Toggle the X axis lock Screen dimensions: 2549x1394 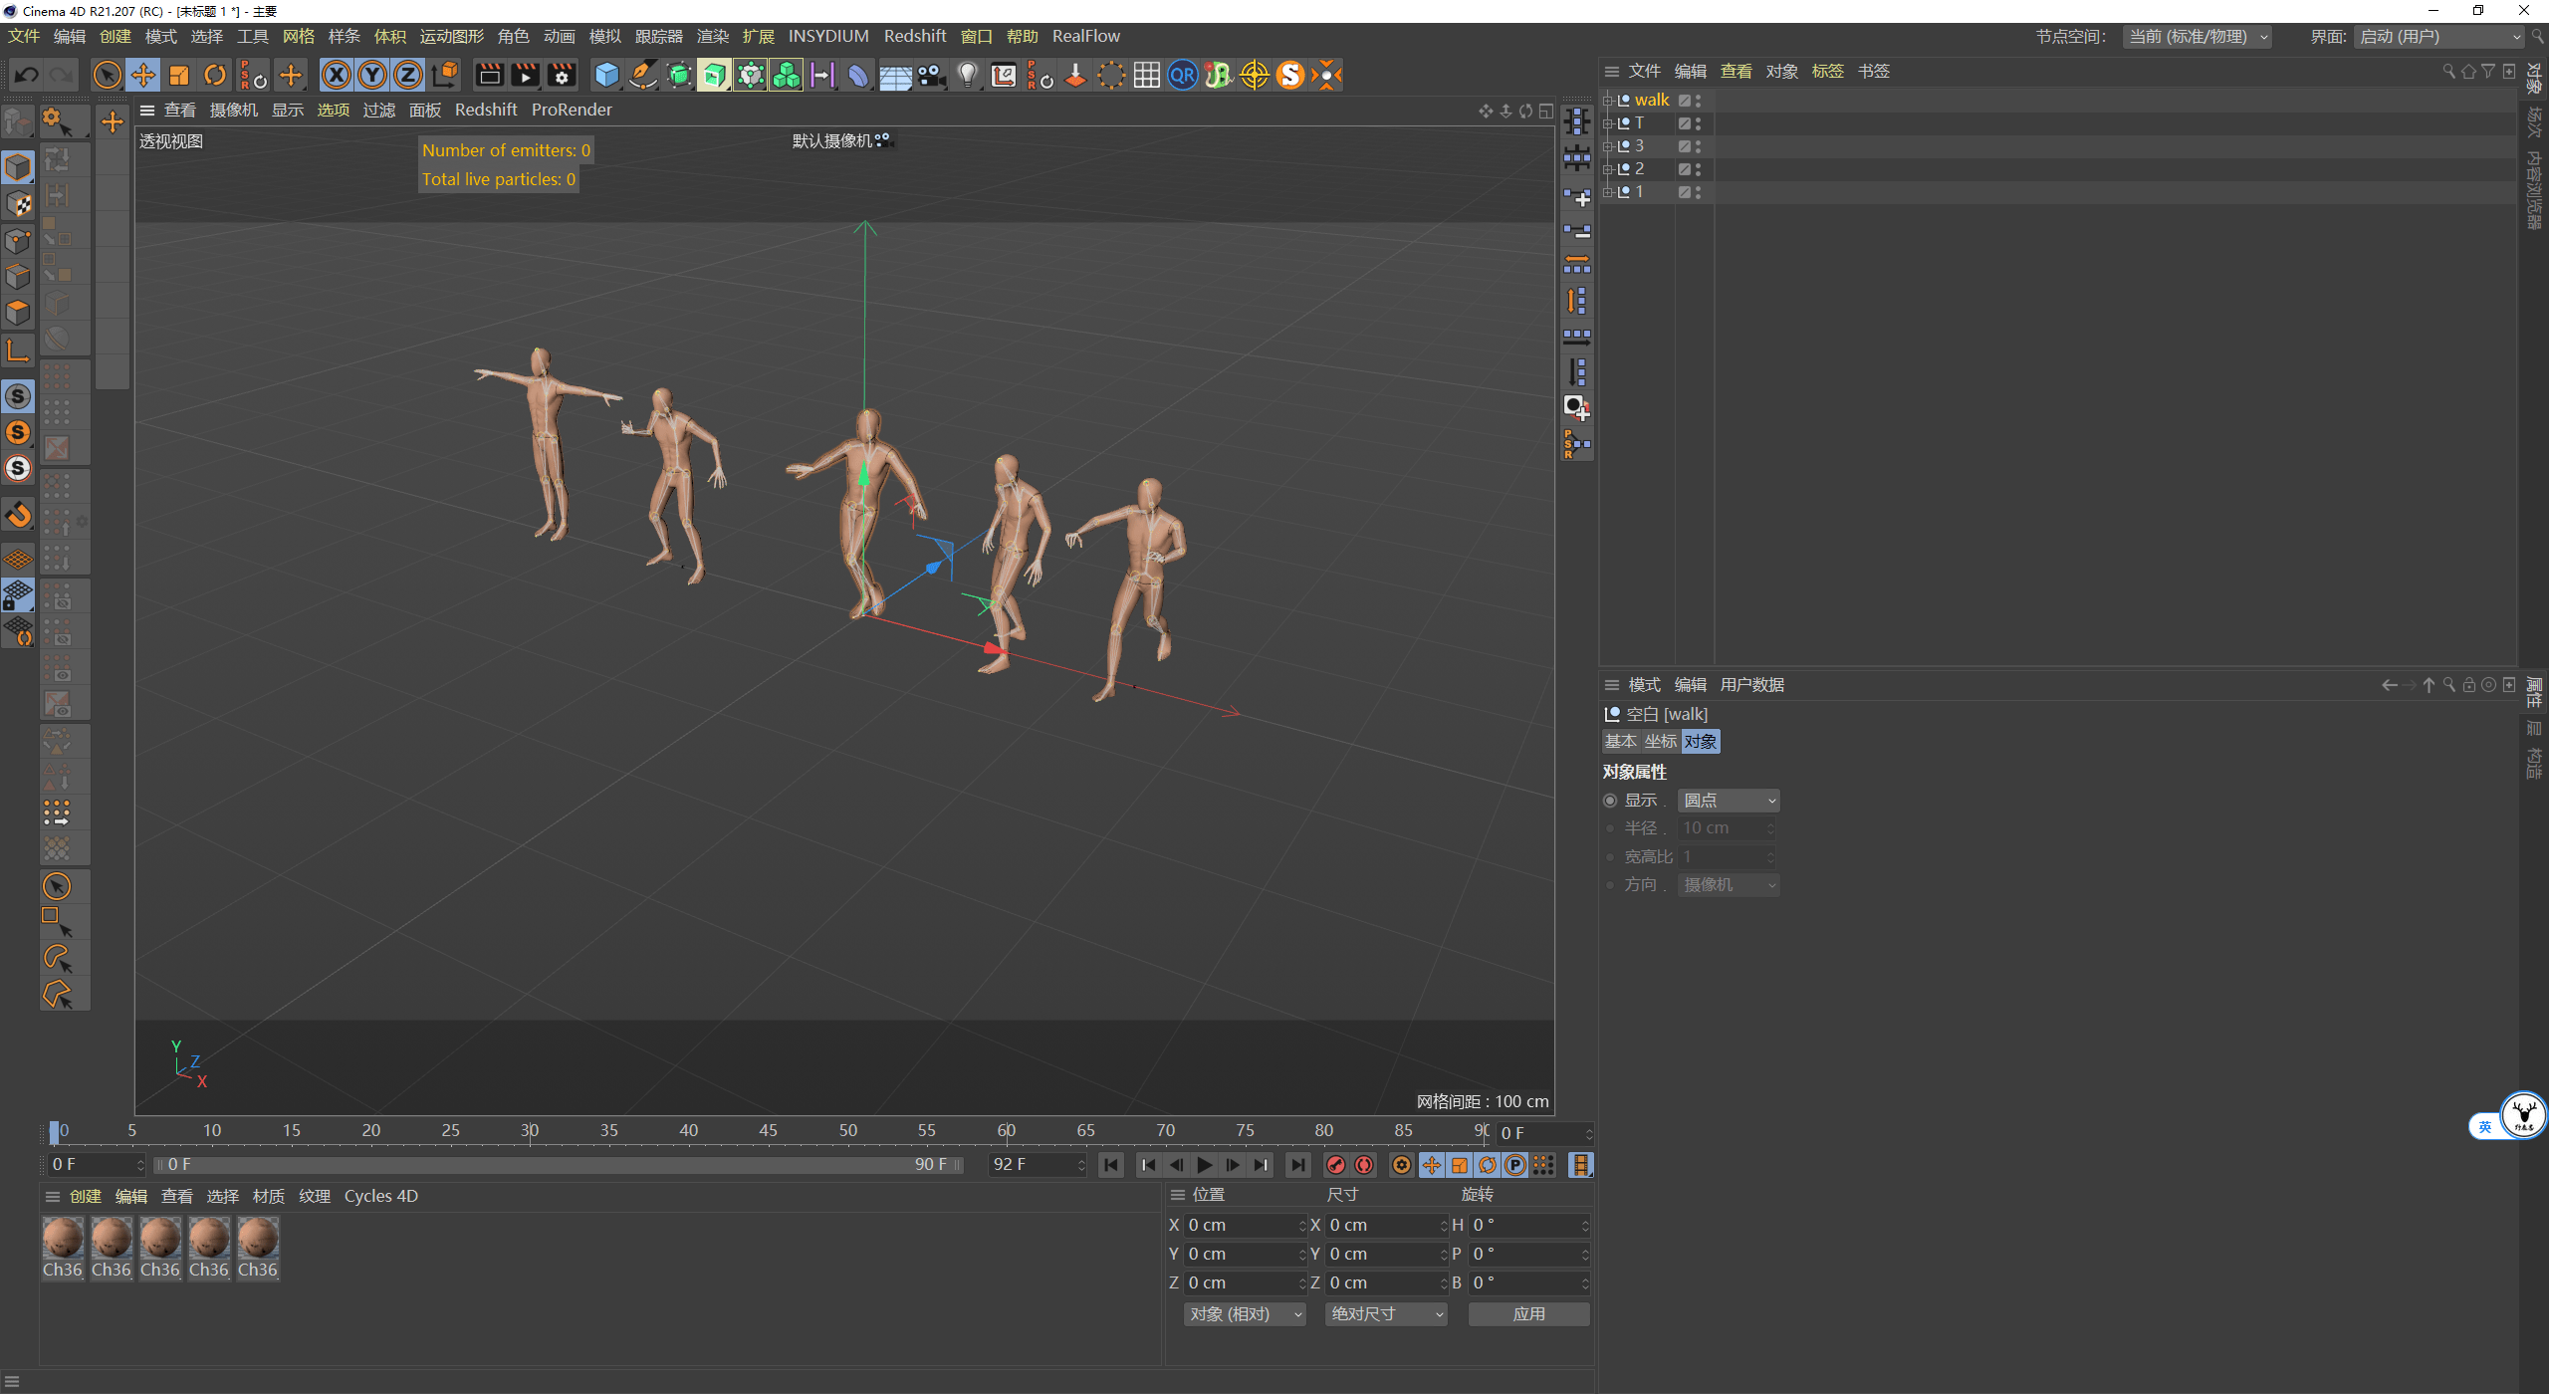coord(337,75)
